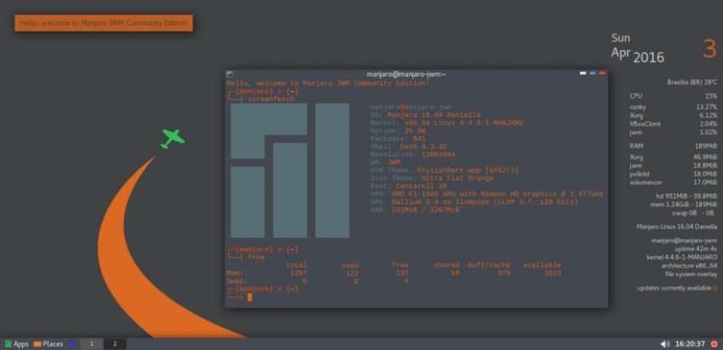The image size is (723, 350).
Task: Click the 'Packages: 841' line
Action: (398, 138)
